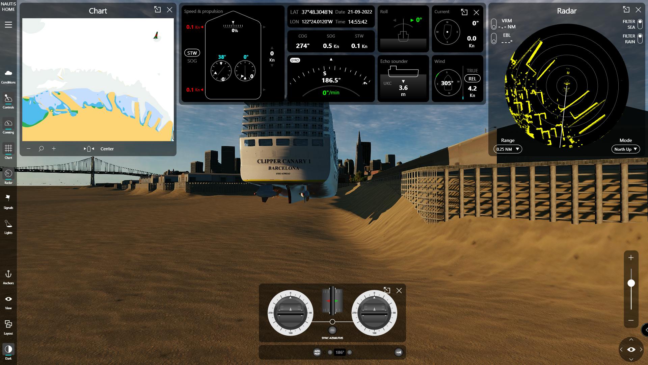Toggle the Radar panel in the sidebar
The image size is (648, 365).
tap(8, 176)
